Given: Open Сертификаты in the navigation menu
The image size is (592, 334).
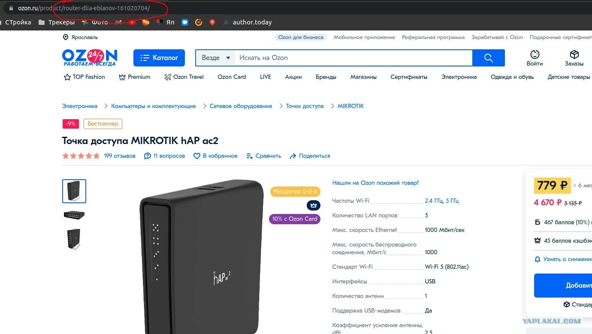Looking at the screenshot, I should coord(409,77).
